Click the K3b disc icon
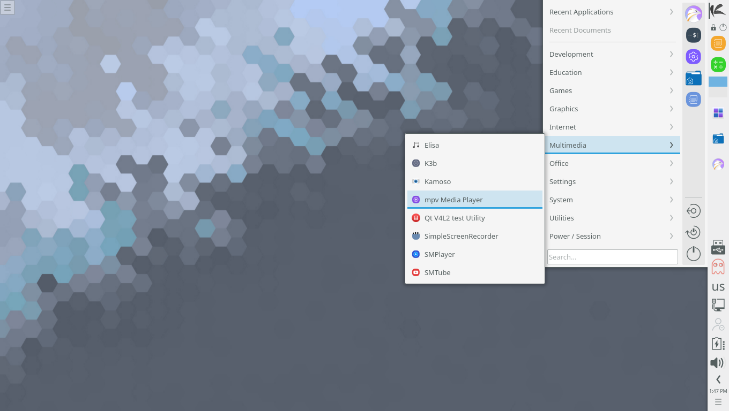The image size is (729, 411). 416,163
